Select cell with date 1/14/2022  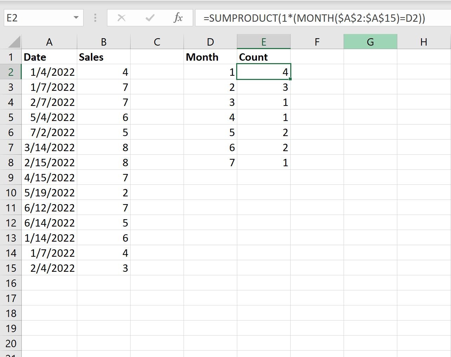pyautogui.click(x=49, y=238)
